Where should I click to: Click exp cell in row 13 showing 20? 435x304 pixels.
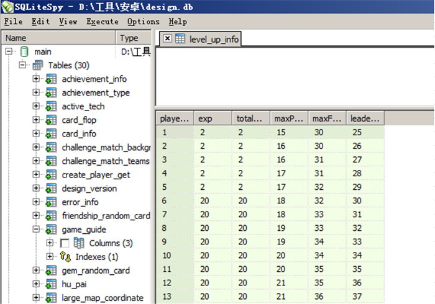tap(213, 297)
